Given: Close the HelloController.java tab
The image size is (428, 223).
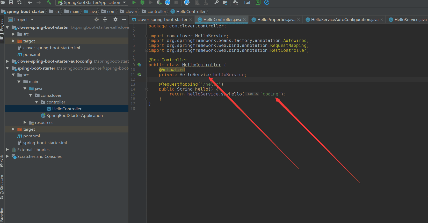Looking at the screenshot, I should [244, 20].
